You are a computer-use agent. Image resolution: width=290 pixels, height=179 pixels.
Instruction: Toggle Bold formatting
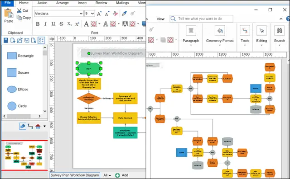(x=38, y=24)
